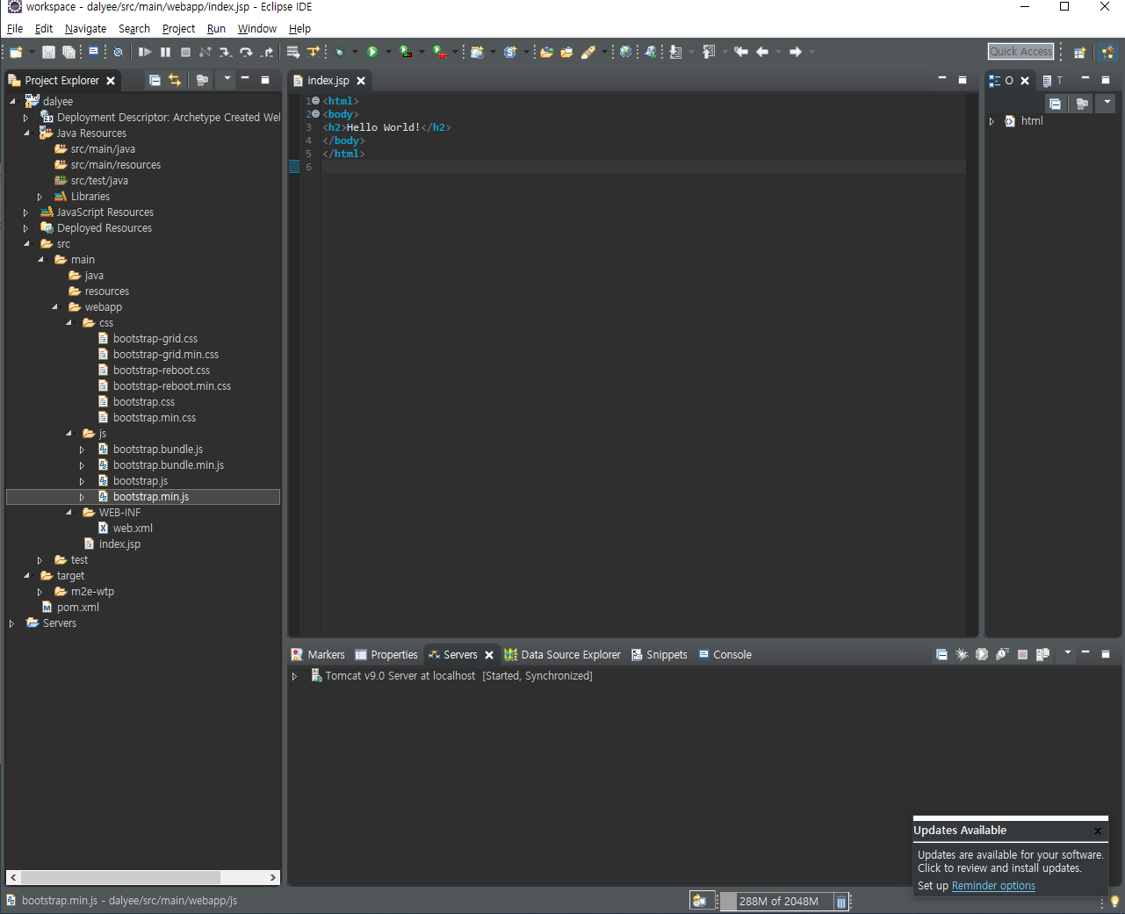Close the Updates Available popup
This screenshot has height=914, width=1125.
[x=1097, y=831]
